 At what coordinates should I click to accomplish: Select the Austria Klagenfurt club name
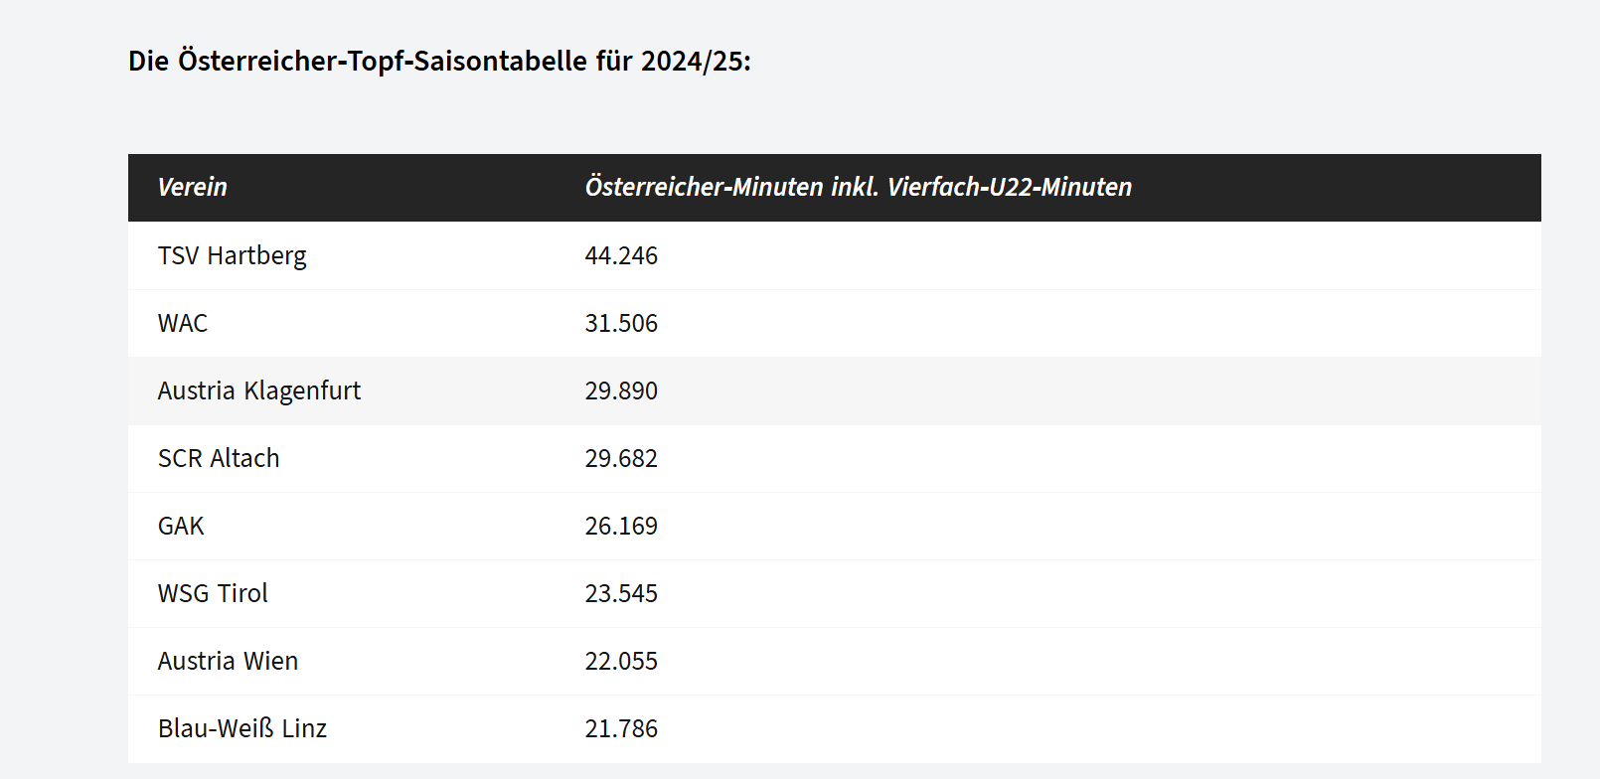[x=259, y=391]
